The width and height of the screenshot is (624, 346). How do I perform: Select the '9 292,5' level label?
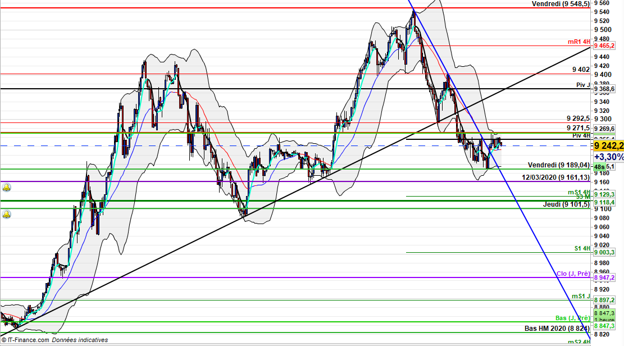click(x=579, y=119)
